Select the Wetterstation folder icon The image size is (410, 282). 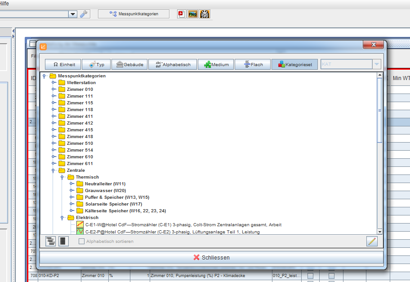pos(62,82)
